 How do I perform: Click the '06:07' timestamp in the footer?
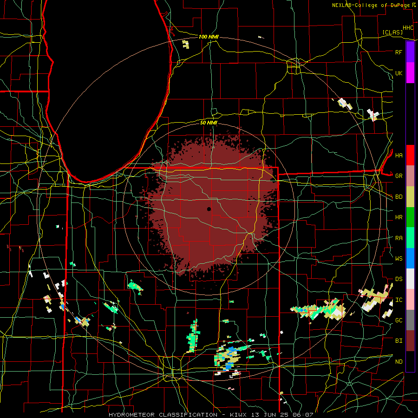(303, 415)
